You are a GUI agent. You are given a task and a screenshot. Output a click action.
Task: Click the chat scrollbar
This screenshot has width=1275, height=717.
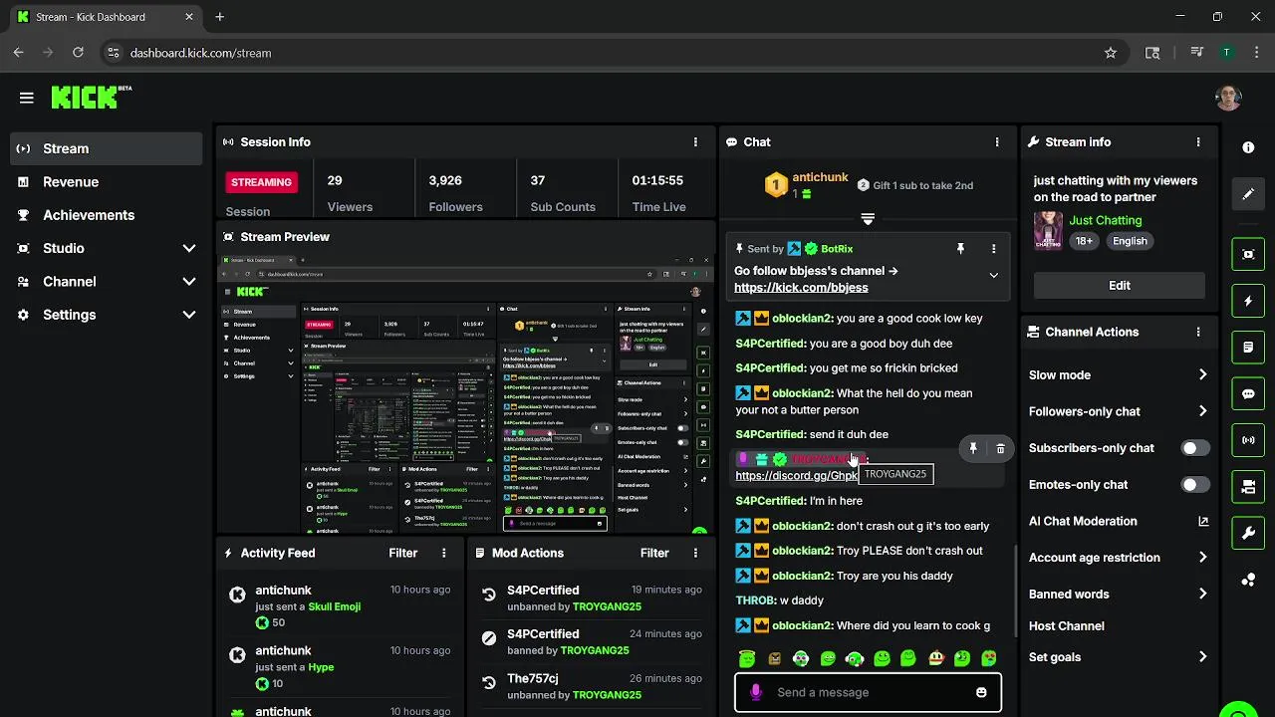pos(1015,593)
